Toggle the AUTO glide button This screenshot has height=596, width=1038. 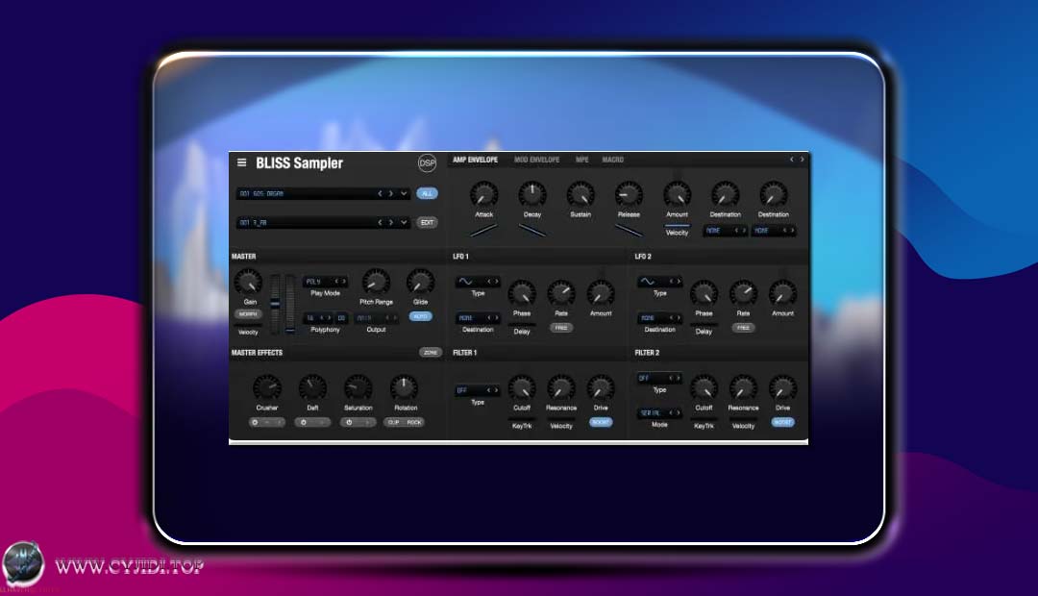tap(420, 316)
